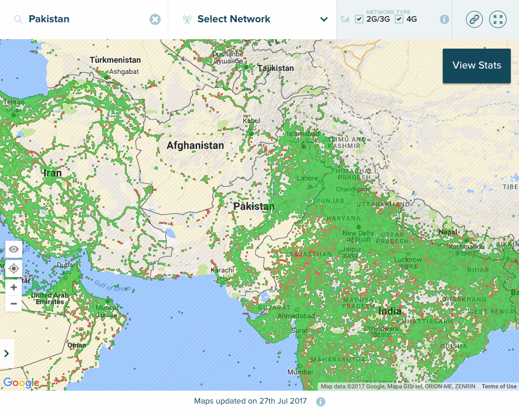Click the View Stats button
The height and width of the screenshot is (410, 519).
coord(477,66)
